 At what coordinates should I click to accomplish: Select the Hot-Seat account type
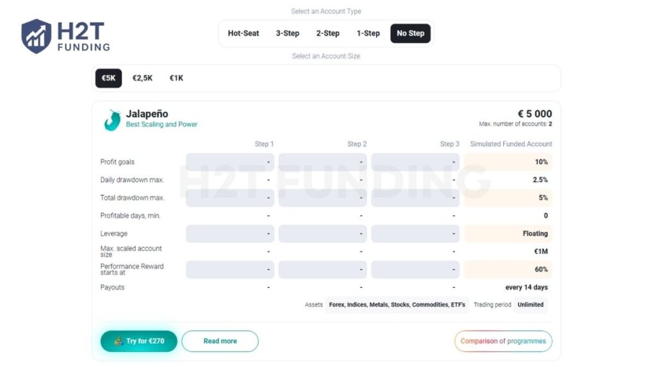[243, 33]
